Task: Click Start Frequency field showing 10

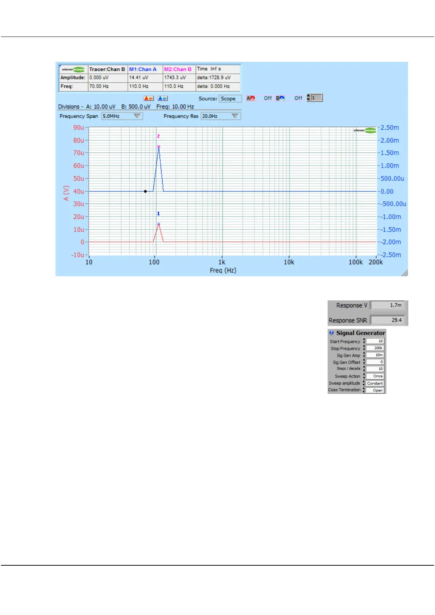Action: 375,341
